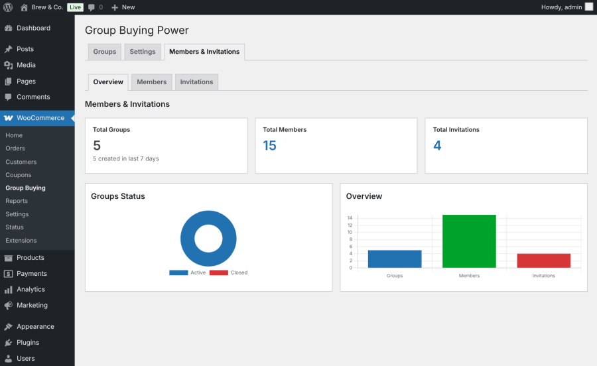Click the Comments bubble icon in sidebar

click(x=9, y=97)
